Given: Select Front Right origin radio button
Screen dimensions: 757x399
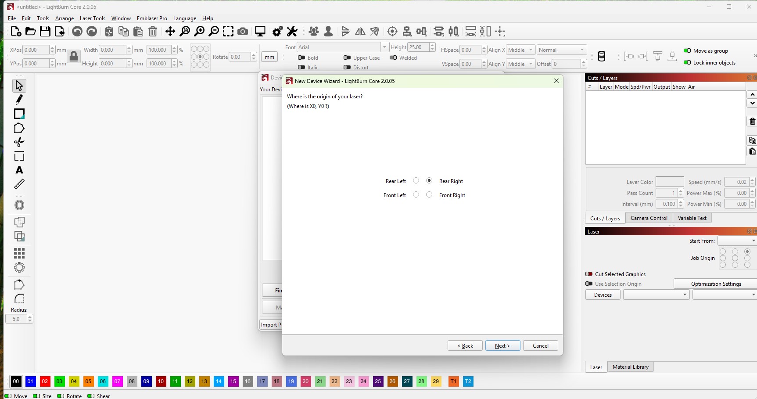Looking at the screenshot, I should click(429, 194).
